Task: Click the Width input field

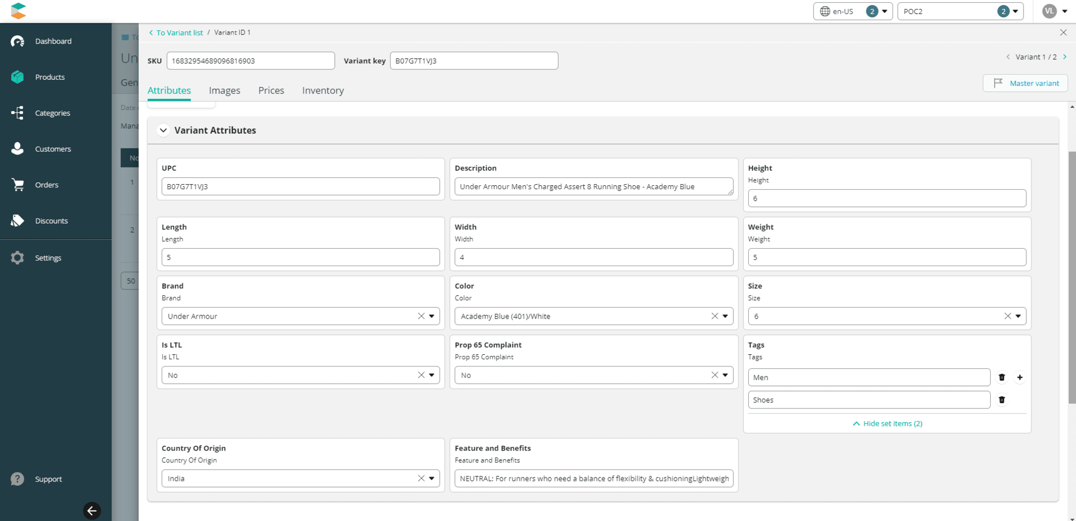Action: pos(594,258)
